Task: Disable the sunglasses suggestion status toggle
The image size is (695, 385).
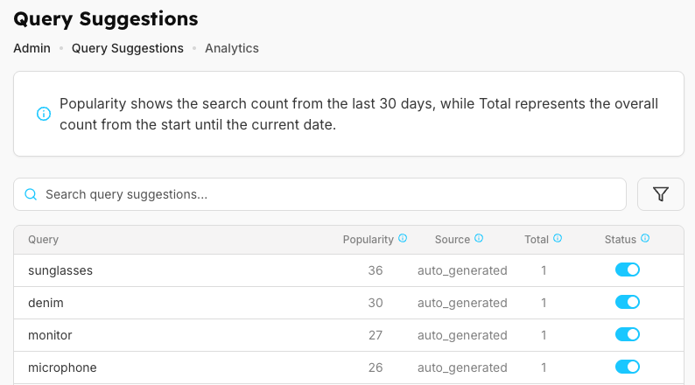Action: [x=628, y=270]
